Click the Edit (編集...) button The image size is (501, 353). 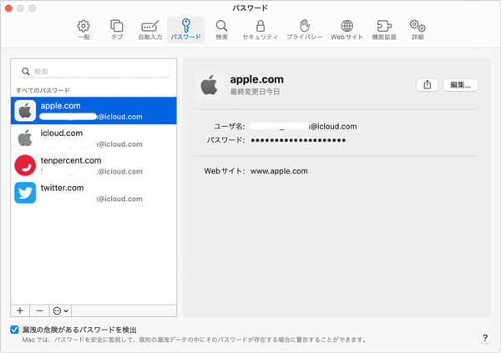click(460, 84)
